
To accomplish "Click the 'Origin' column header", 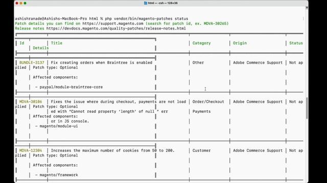I will [x=240, y=43].
